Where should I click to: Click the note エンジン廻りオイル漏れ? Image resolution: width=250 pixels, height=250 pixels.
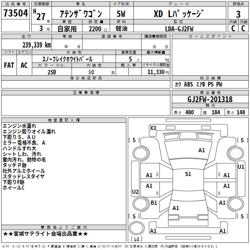coord(29,132)
